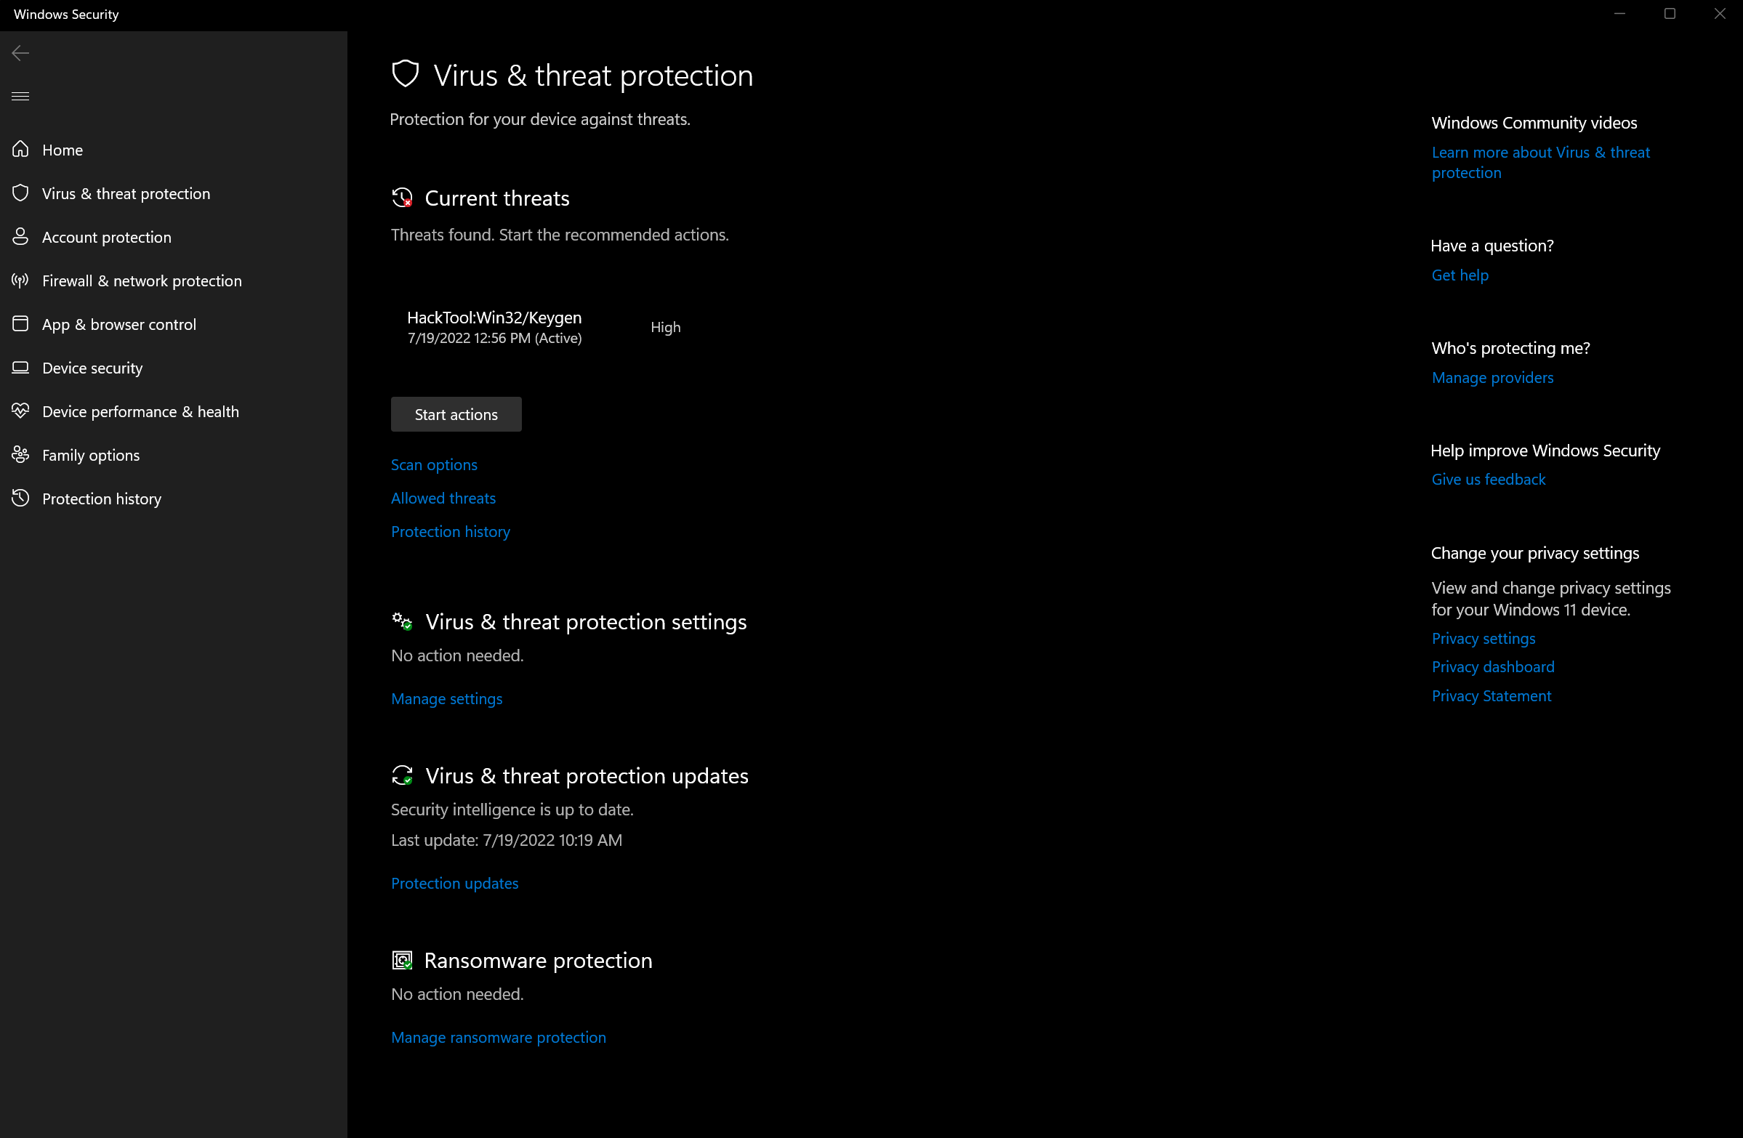Image resolution: width=1743 pixels, height=1138 pixels.
Task: Maximize the Windows Security window
Action: (x=1669, y=14)
